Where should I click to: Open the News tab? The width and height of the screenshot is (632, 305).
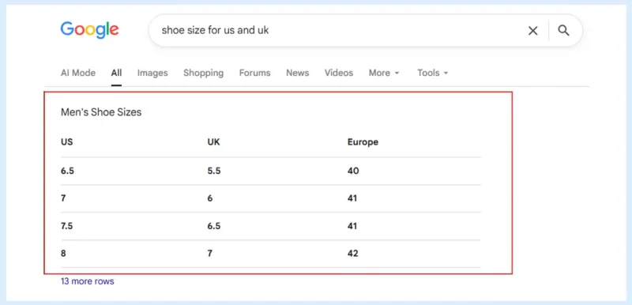pos(298,73)
